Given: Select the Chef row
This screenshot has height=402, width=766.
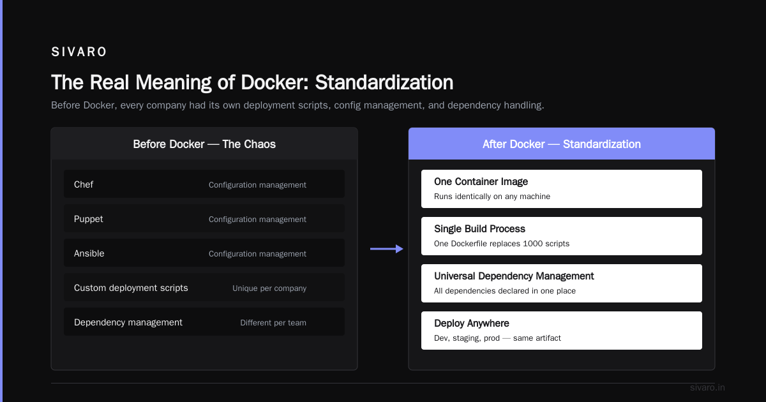Looking at the screenshot, I should pyautogui.click(x=204, y=184).
